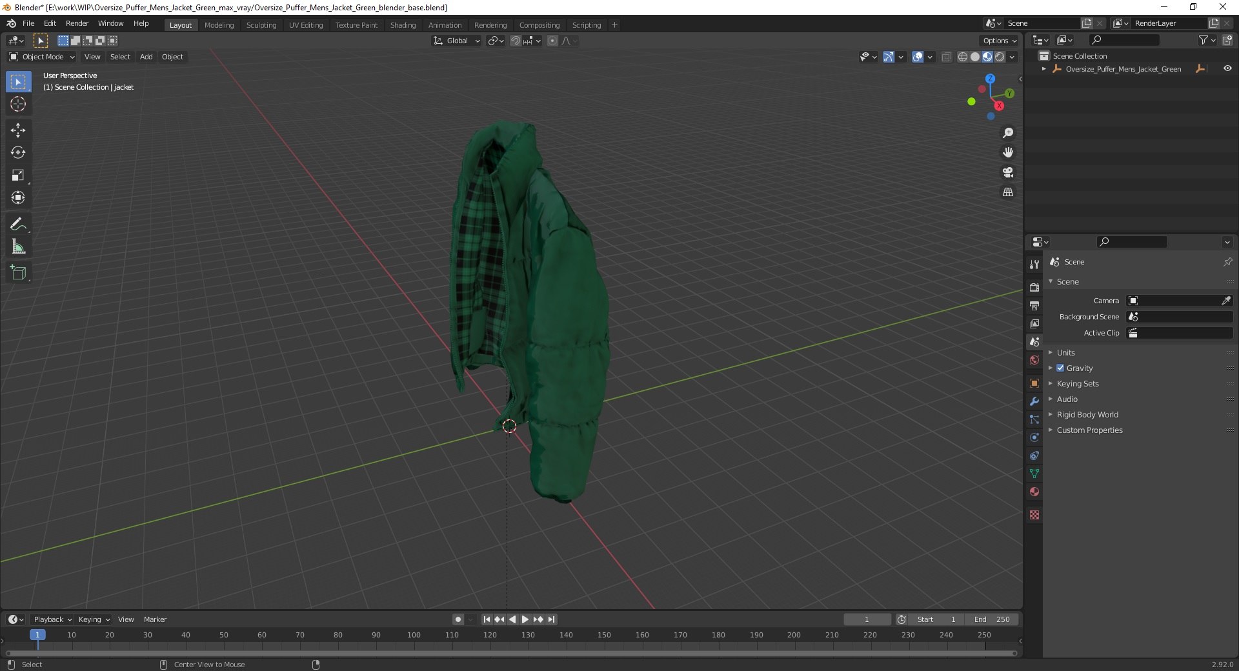Activate the Move tool
1239x671 pixels.
pyautogui.click(x=18, y=130)
